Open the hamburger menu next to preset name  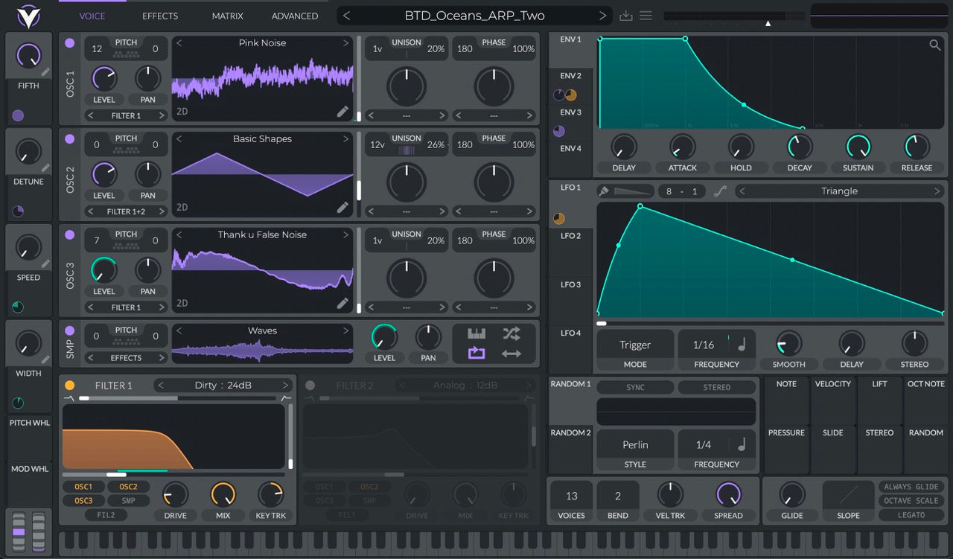click(646, 16)
